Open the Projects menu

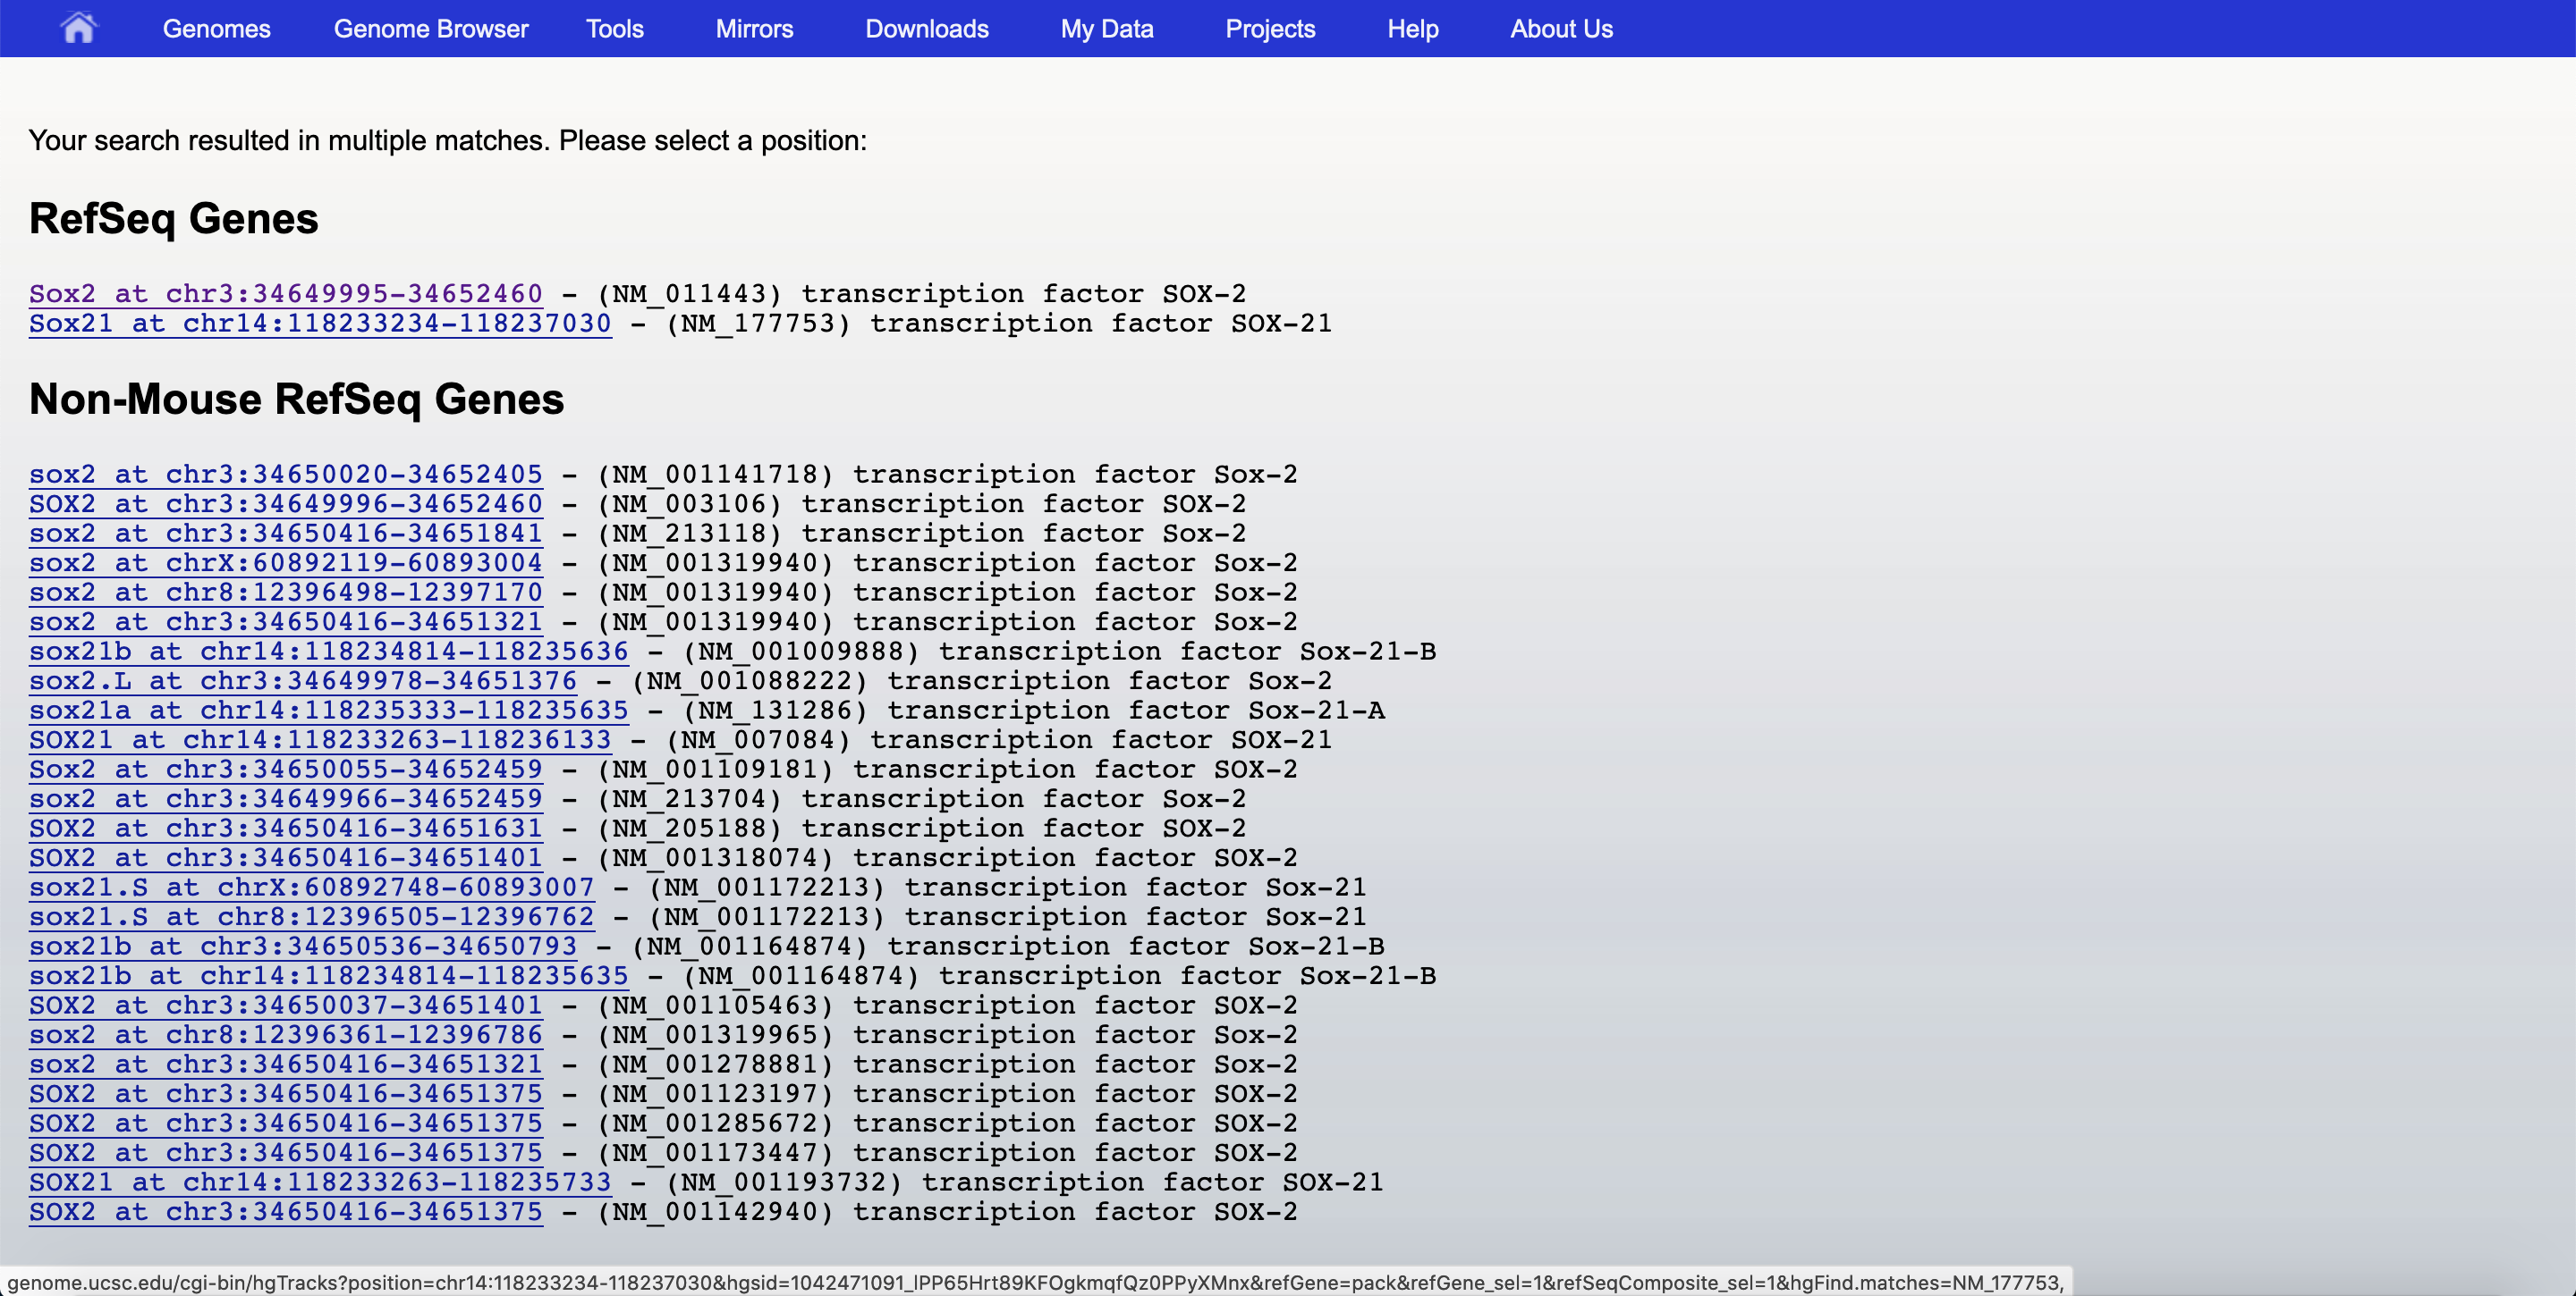pos(1269,29)
